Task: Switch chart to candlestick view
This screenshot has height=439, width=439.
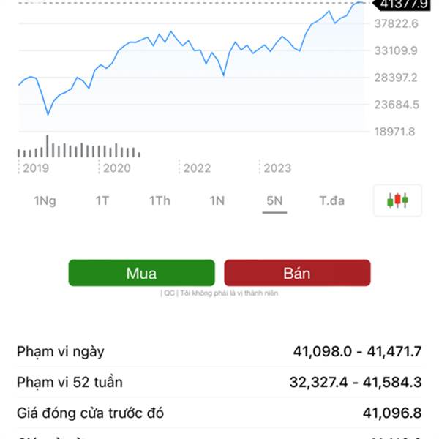Action: [x=397, y=200]
